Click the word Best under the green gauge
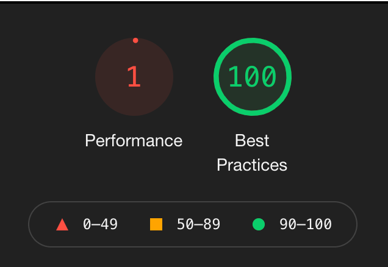388x267 pixels. [x=252, y=140]
